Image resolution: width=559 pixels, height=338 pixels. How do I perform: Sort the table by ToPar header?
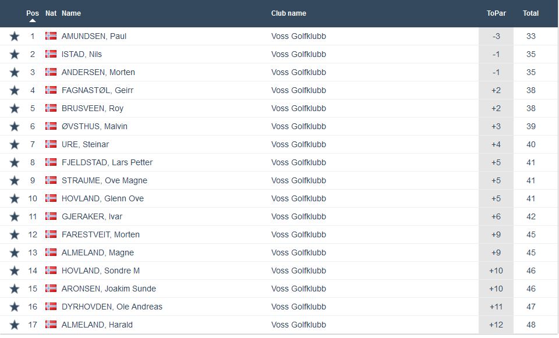coord(496,13)
